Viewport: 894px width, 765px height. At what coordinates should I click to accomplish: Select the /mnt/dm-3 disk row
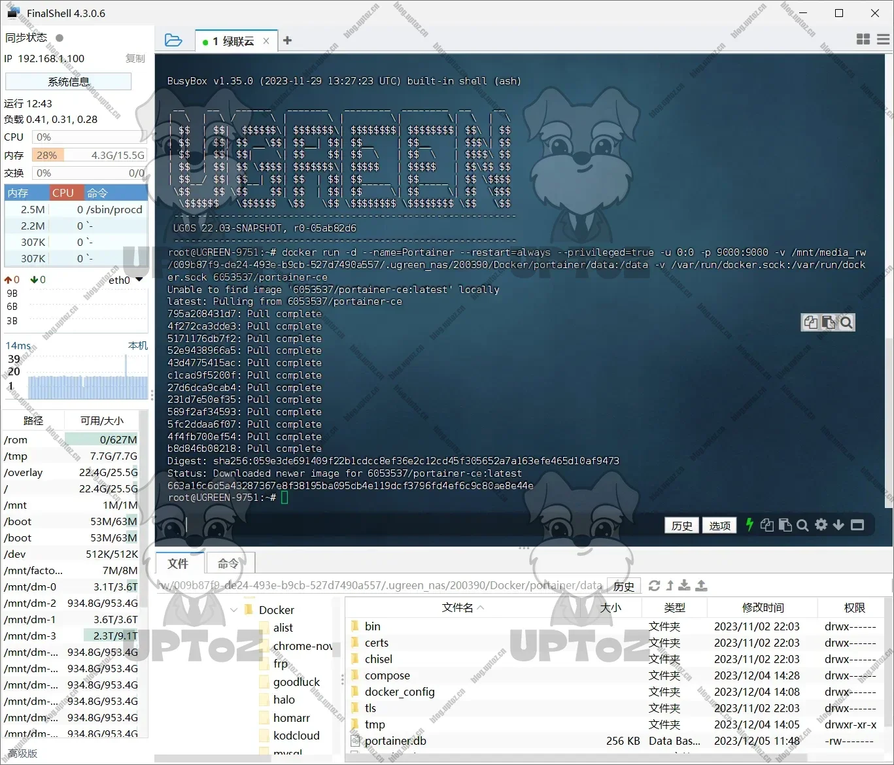point(71,636)
